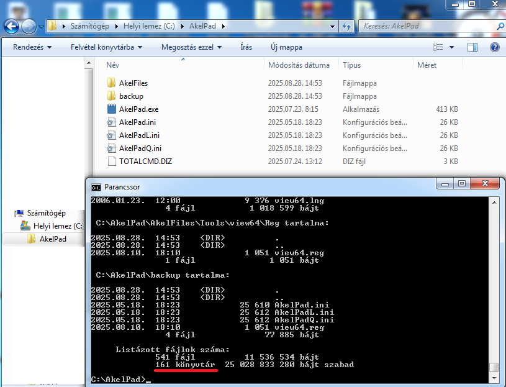The image size is (506, 387).
Task: Select Helyi lemez (C:) tree item
Action: point(58,226)
